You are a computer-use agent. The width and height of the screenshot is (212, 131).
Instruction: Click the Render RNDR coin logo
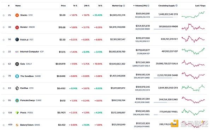(x=17, y=27)
